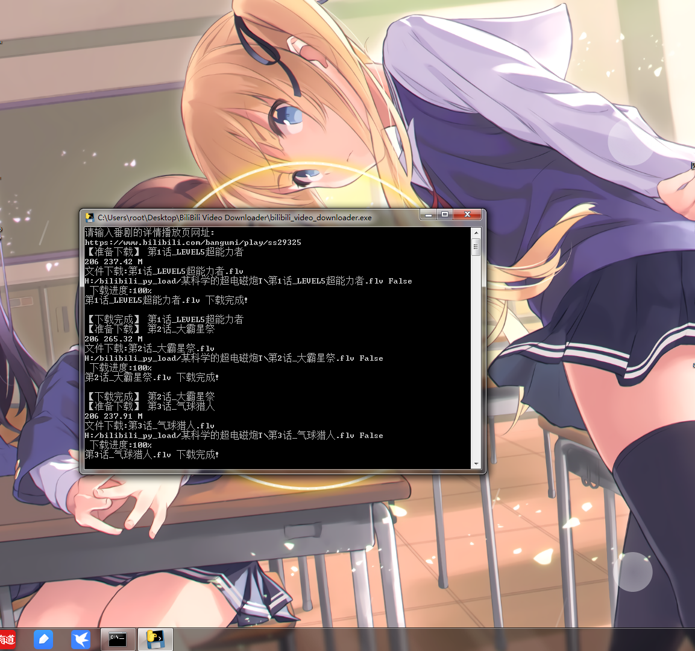The width and height of the screenshot is (695, 651).
Task: Click the text '206 237.42 M'
Action: point(114,262)
